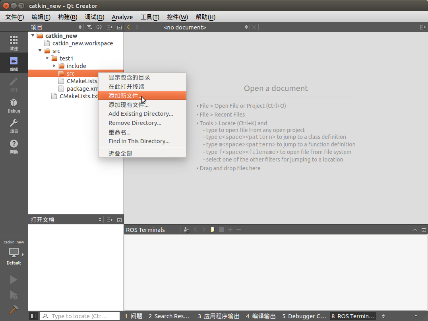Open the Analyze menu
Viewport: 428px width, 321px height.
[122, 17]
